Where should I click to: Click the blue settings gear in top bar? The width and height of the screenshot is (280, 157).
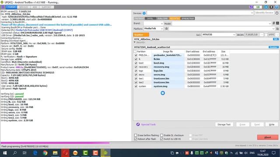276,7
